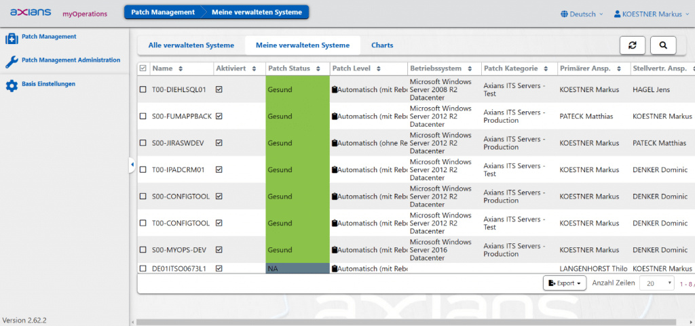Click the green Gesund status cell for S00-MYOPS-DEV
Screen dimensions: 695x326
click(x=297, y=250)
